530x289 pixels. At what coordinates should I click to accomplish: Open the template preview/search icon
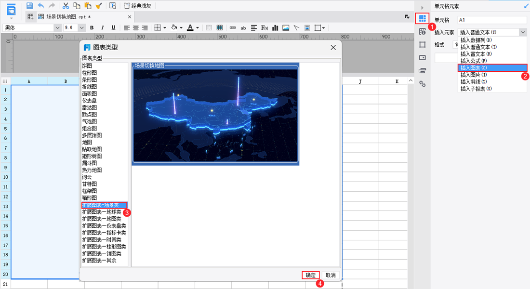pyautogui.click(x=113, y=6)
